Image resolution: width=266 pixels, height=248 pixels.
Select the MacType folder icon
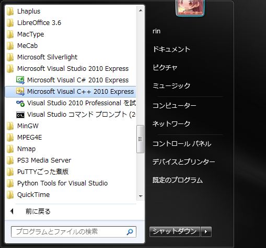click(10, 34)
